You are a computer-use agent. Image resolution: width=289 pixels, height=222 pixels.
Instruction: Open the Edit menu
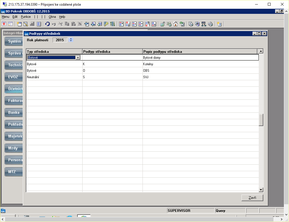coord(15,17)
